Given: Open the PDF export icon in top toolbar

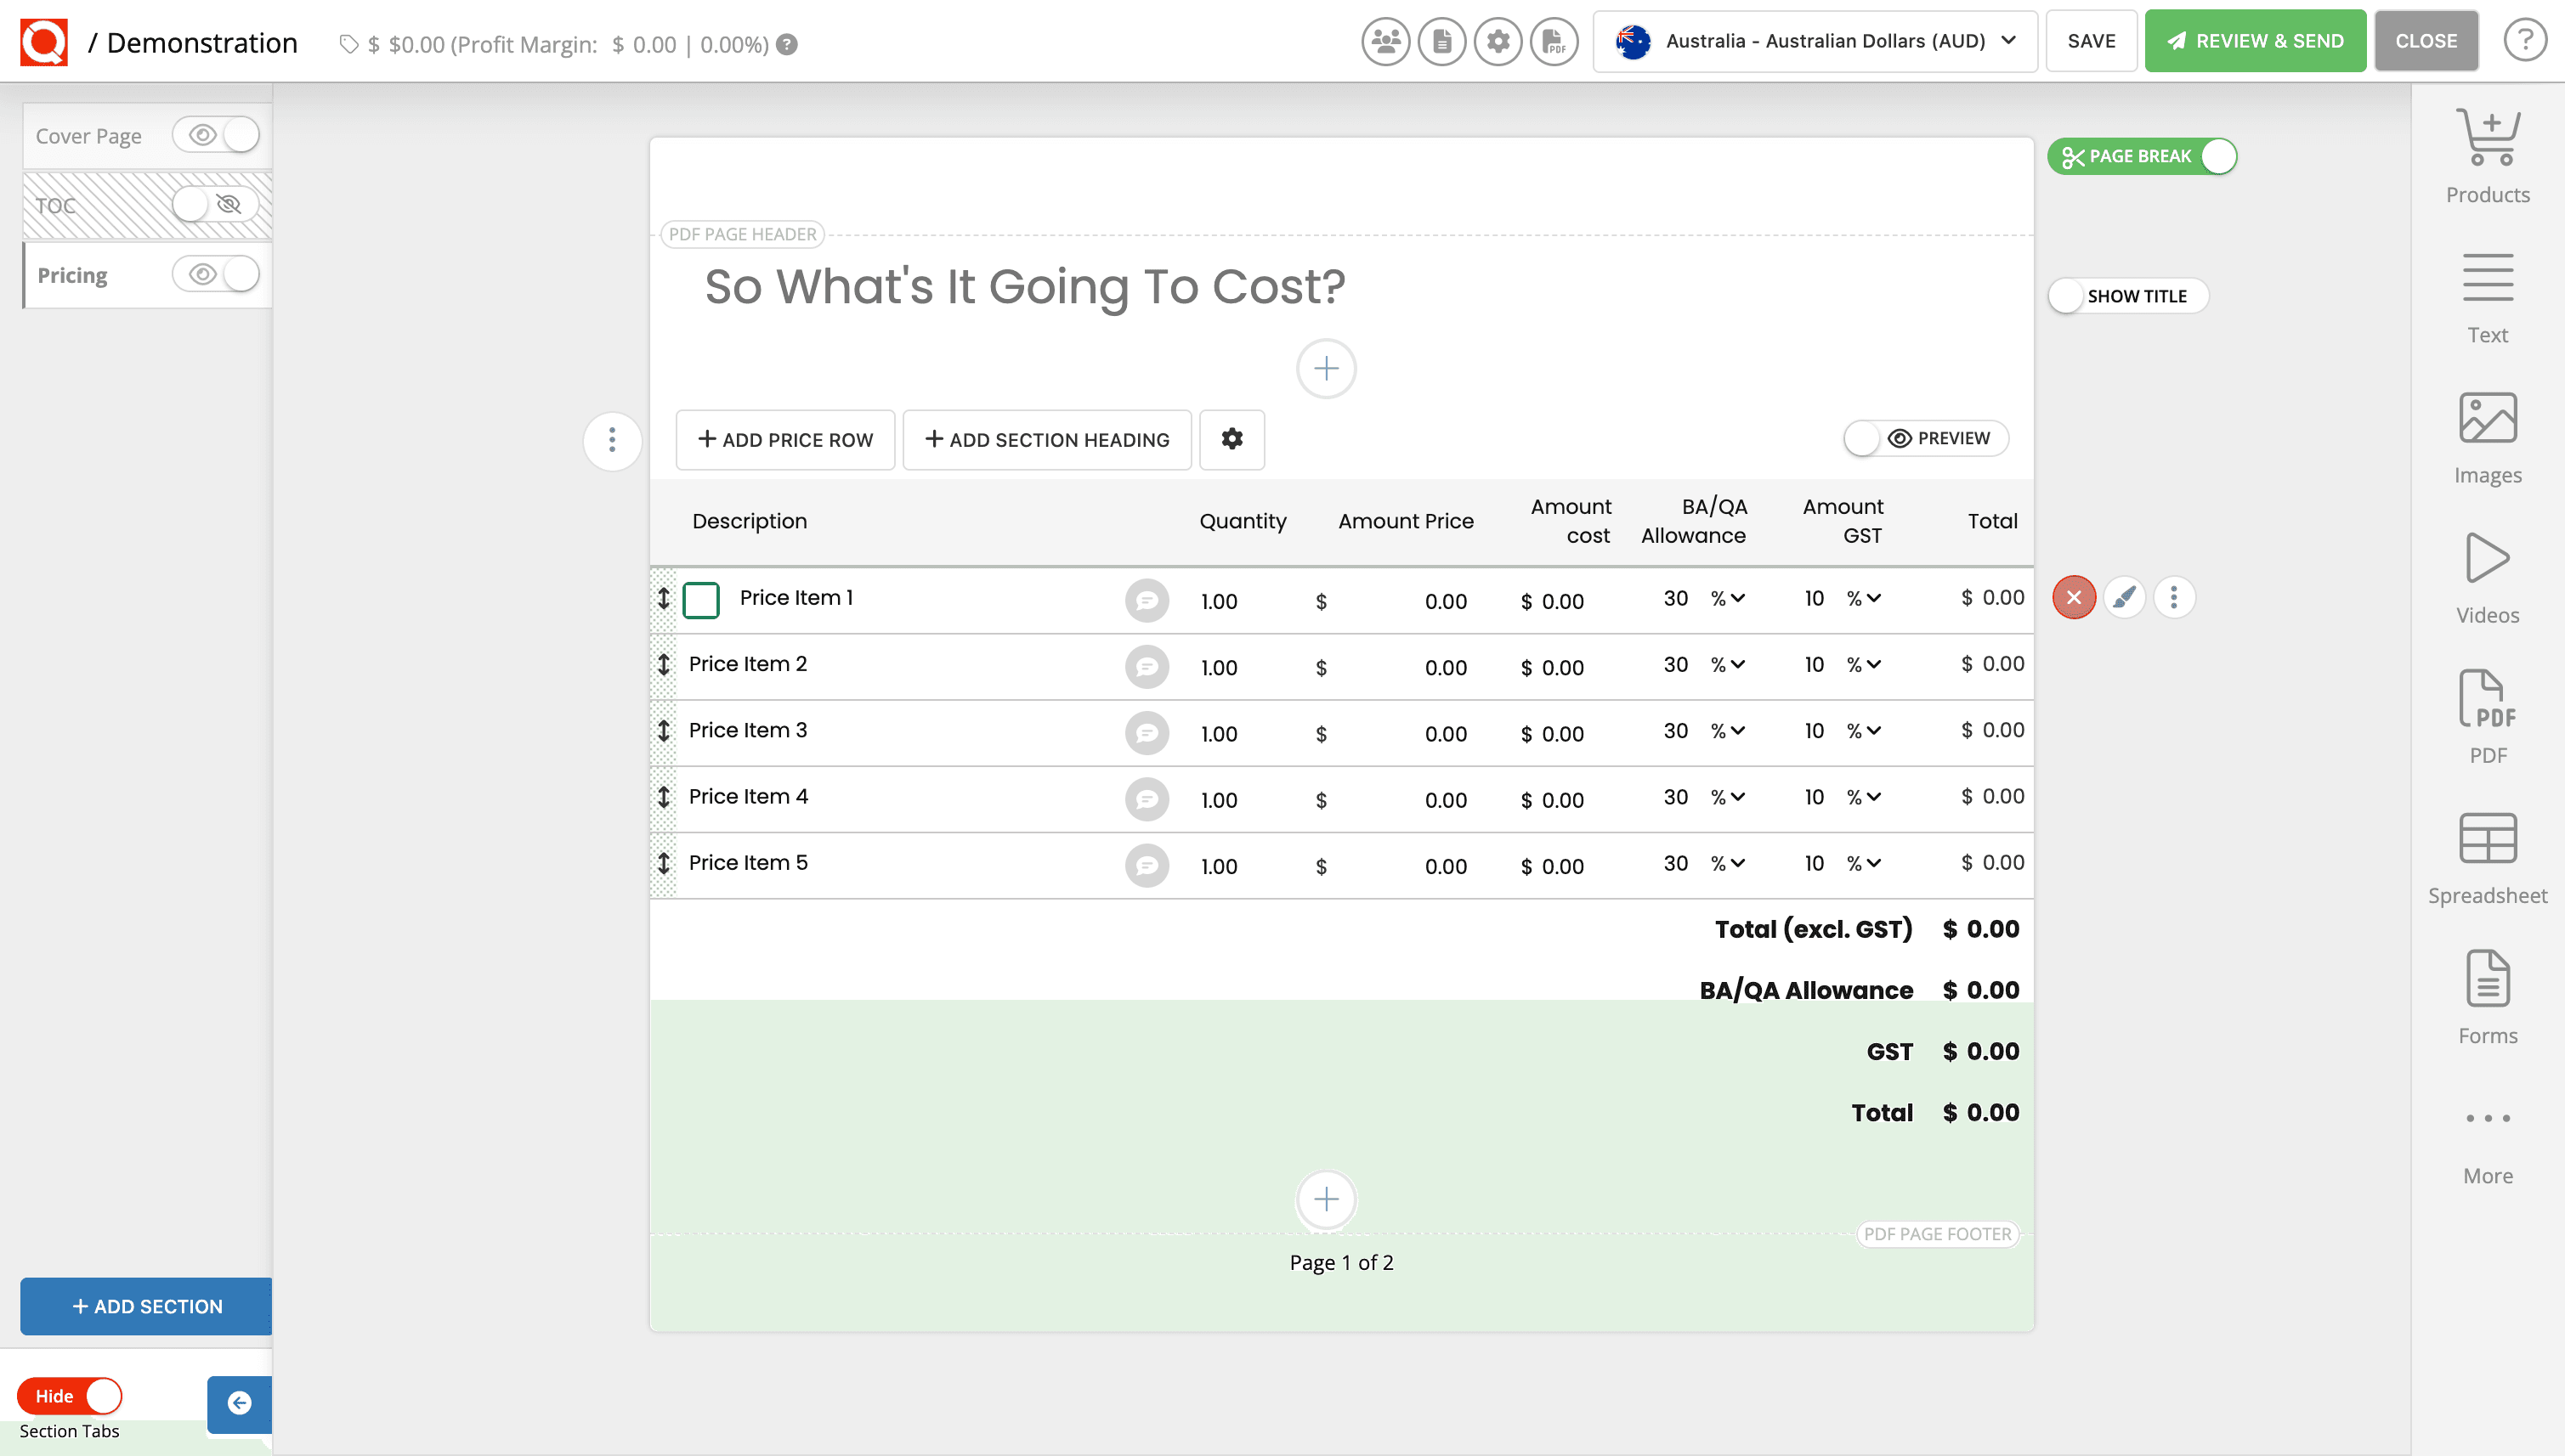Looking at the screenshot, I should tap(1554, 41).
